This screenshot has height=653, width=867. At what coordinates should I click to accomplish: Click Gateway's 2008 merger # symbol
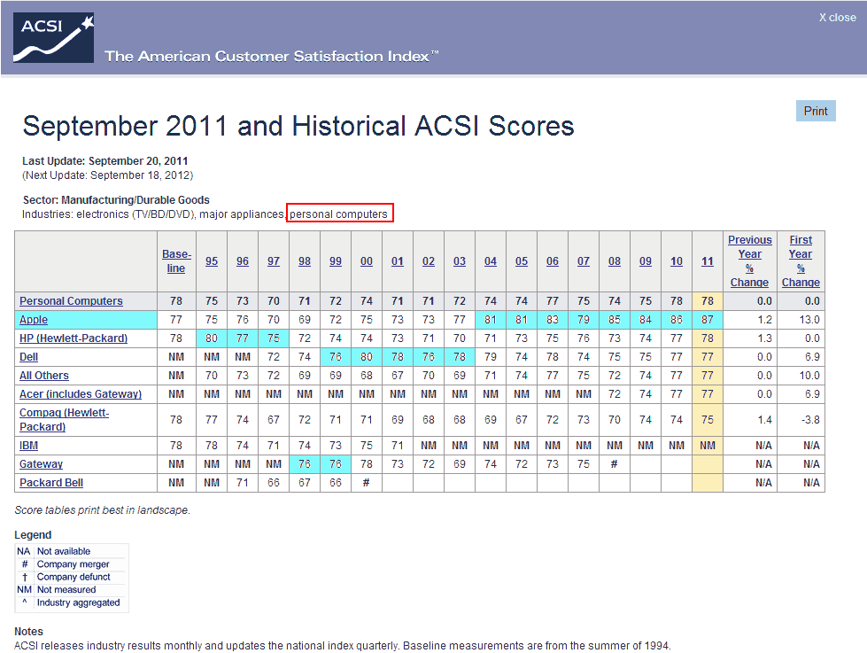[x=614, y=463]
